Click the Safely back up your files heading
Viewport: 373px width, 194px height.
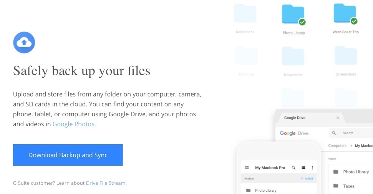pyautogui.click(x=81, y=71)
